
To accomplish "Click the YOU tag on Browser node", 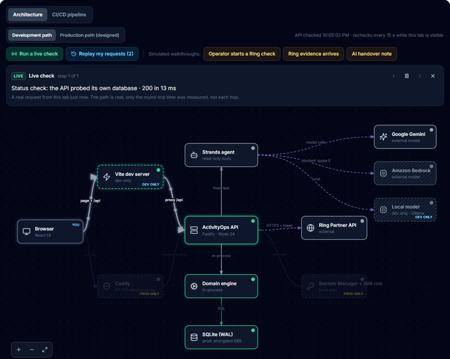I will (x=76, y=225).
